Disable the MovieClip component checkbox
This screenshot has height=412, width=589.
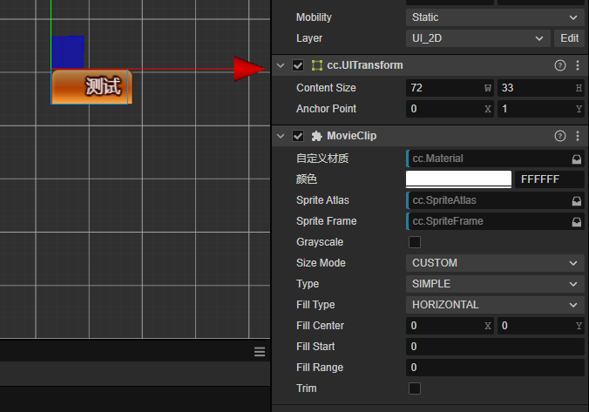tap(298, 136)
